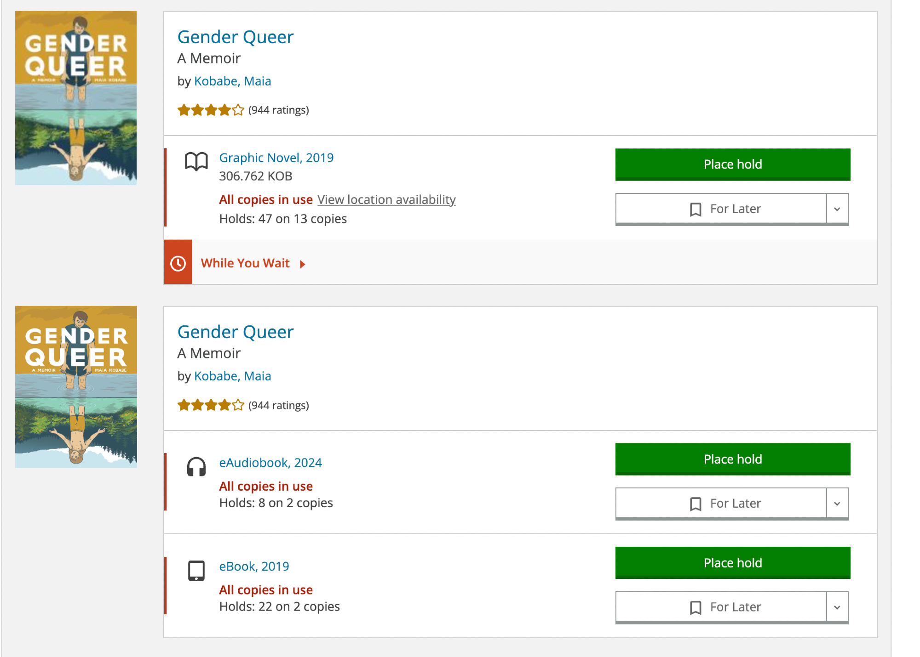Click the While You Wait clock icon
Image resolution: width=920 pixels, height=657 pixels.
coord(178,263)
